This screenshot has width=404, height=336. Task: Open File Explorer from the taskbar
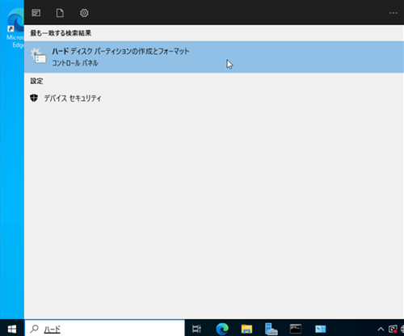click(x=246, y=329)
